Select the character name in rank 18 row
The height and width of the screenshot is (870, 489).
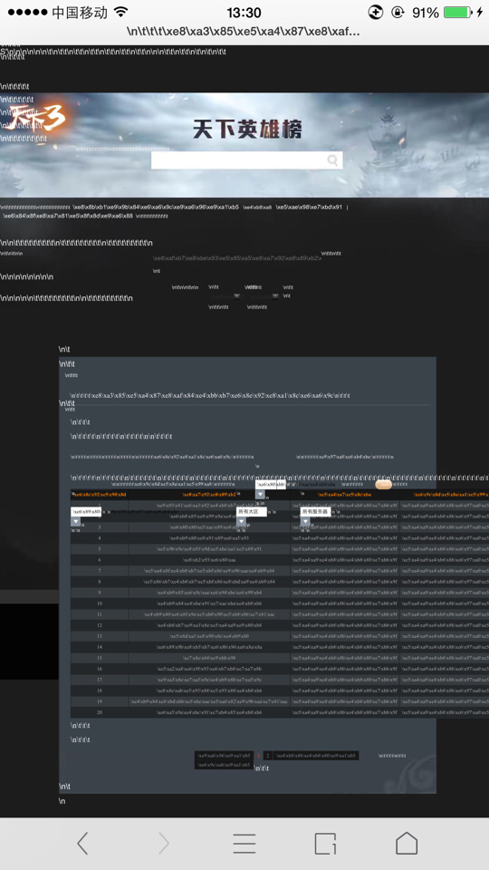[209, 691]
